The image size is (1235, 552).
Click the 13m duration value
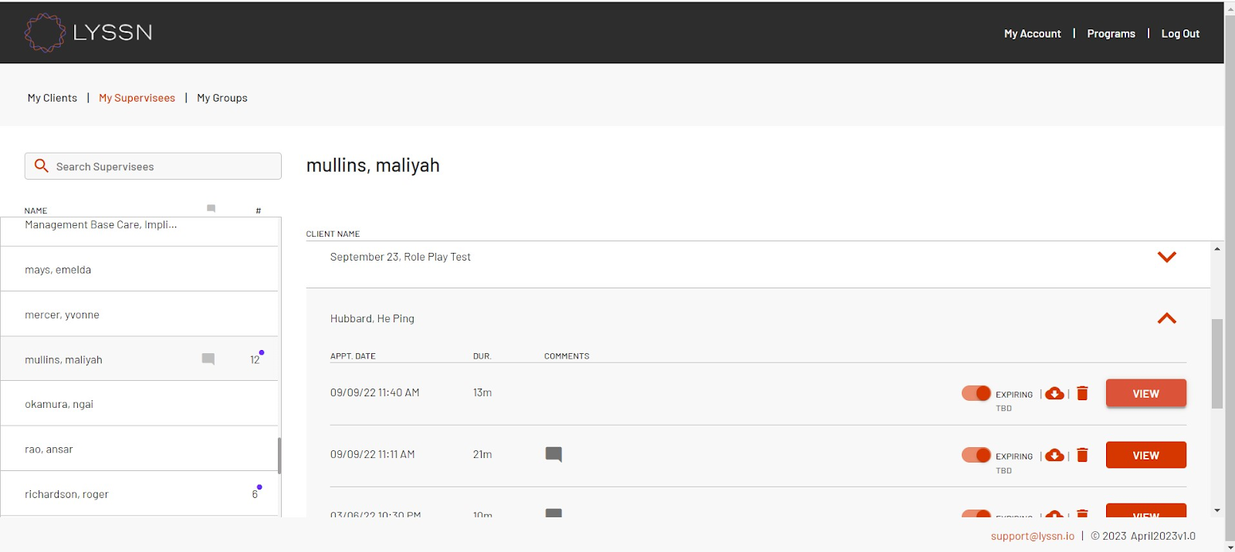tap(482, 392)
